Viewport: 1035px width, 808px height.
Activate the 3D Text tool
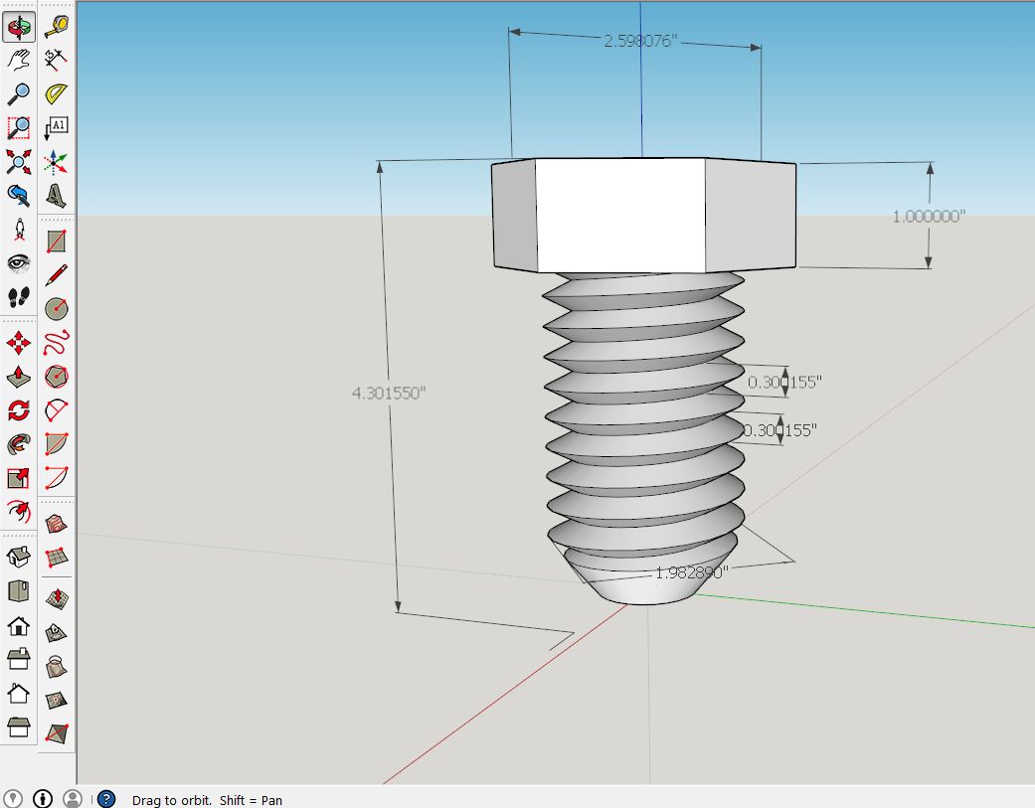coord(57,195)
